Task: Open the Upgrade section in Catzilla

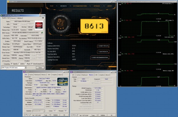Action: pos(97,6)
